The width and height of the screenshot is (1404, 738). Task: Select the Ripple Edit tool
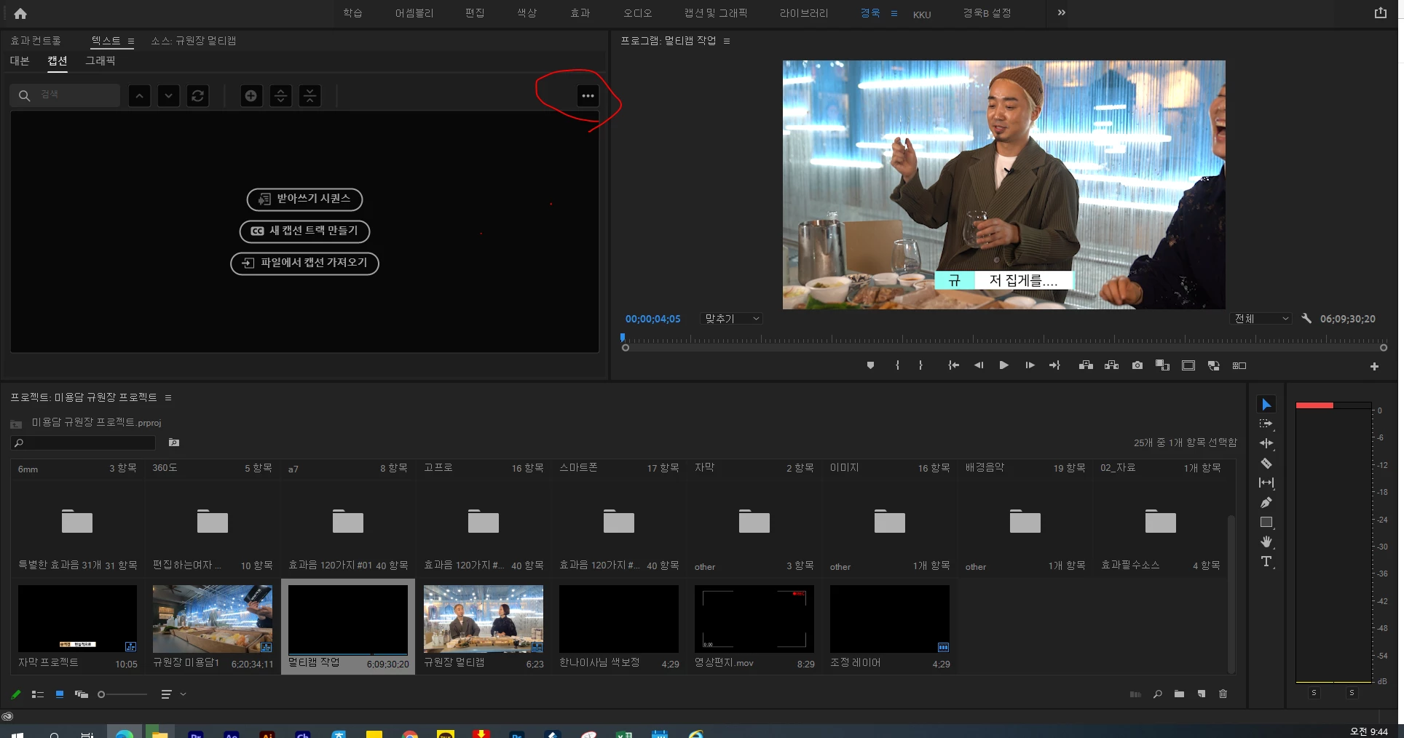tap(1266, 443)
